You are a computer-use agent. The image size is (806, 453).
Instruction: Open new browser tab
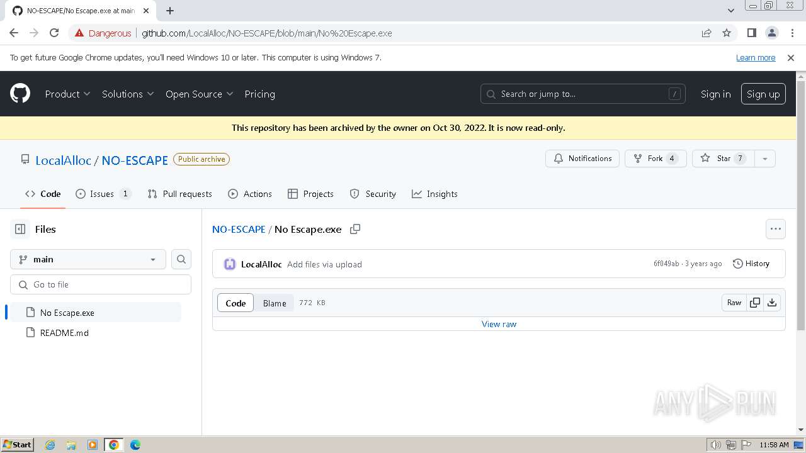point(170,11)
